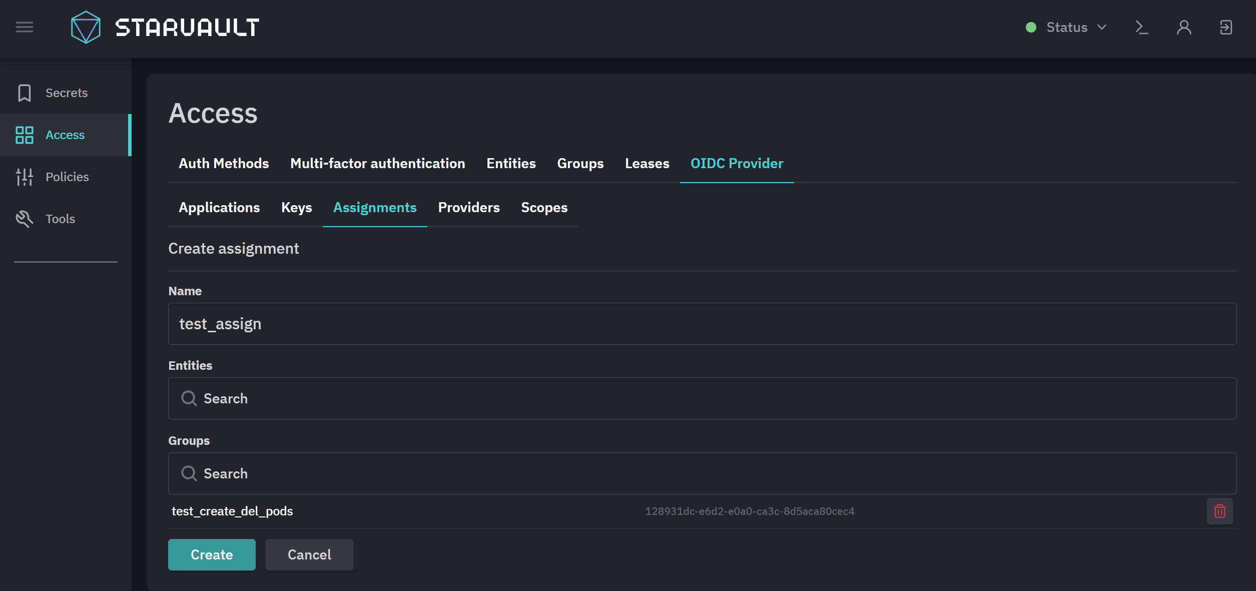1256x591 pixels.
Task: Click the logout icon
Action: click(x=1225, y=27)
